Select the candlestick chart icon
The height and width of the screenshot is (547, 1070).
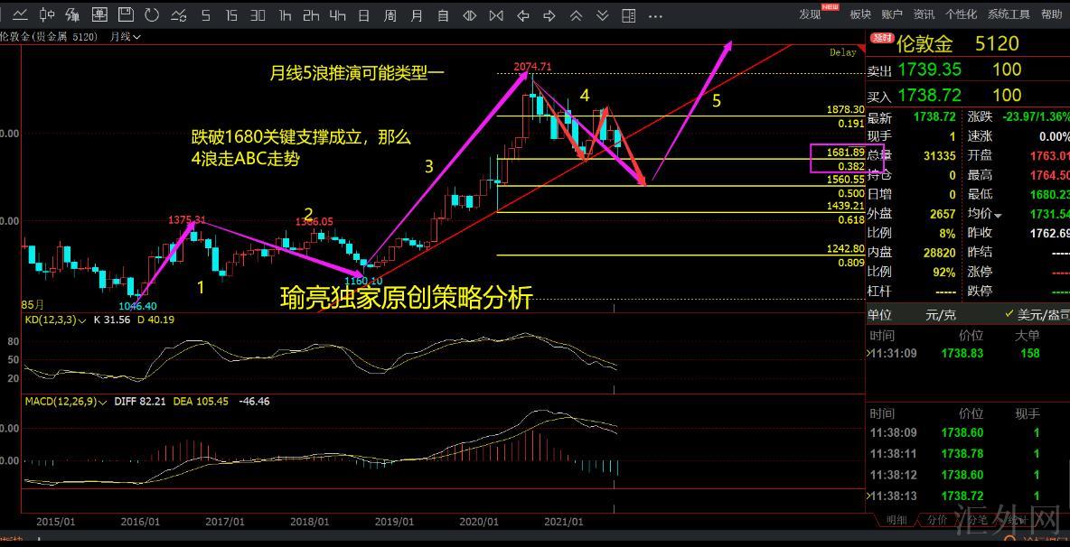point(46,14)
